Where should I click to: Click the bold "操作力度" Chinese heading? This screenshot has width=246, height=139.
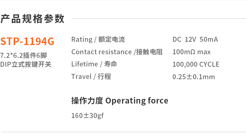87,101
